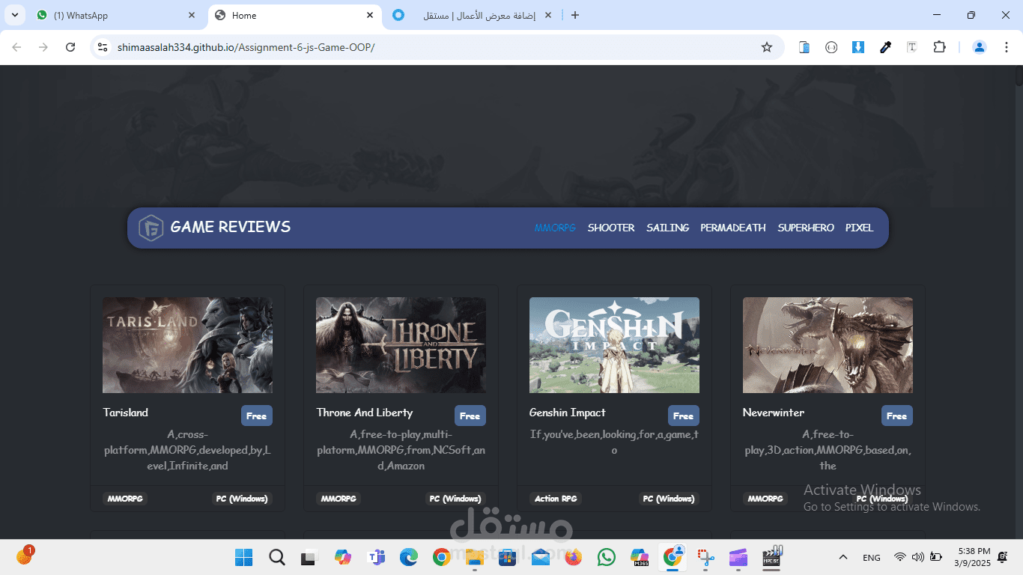
Task: Open Microsoft 365 app from taskbar
Action: pos(640,557)
